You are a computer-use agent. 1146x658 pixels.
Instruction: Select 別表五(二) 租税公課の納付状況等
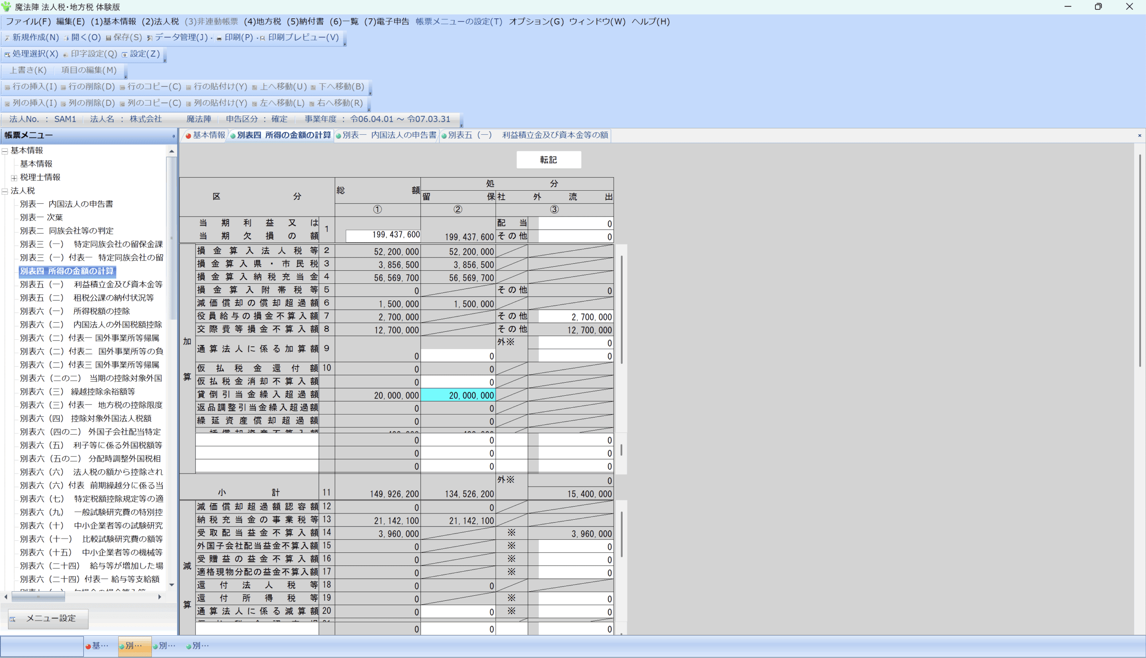87,298
